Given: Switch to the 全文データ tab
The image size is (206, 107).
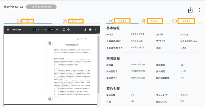Looking at the screenshot, I should click(x=76, y=21).
